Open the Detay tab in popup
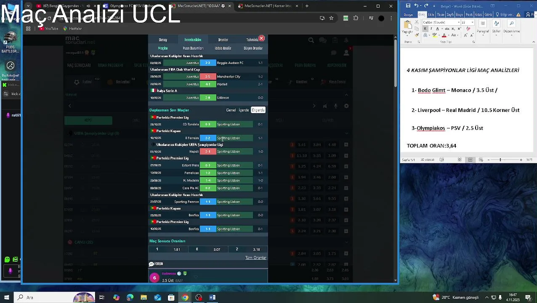The image size is (537, 303). click(x=163, y=40)
